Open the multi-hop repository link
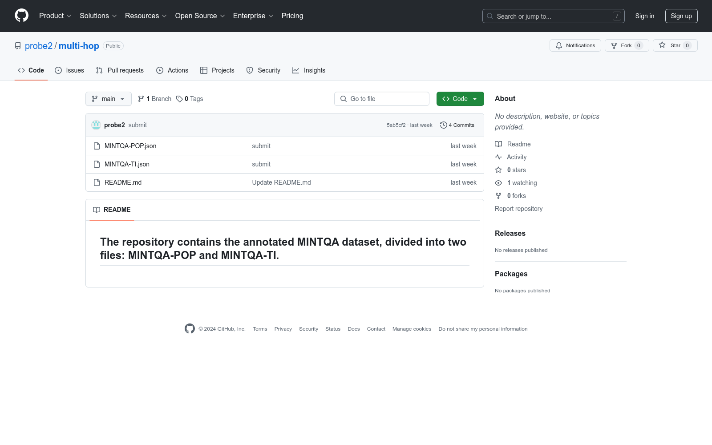Screen dimensions: 712x445 tap(79, 46)
